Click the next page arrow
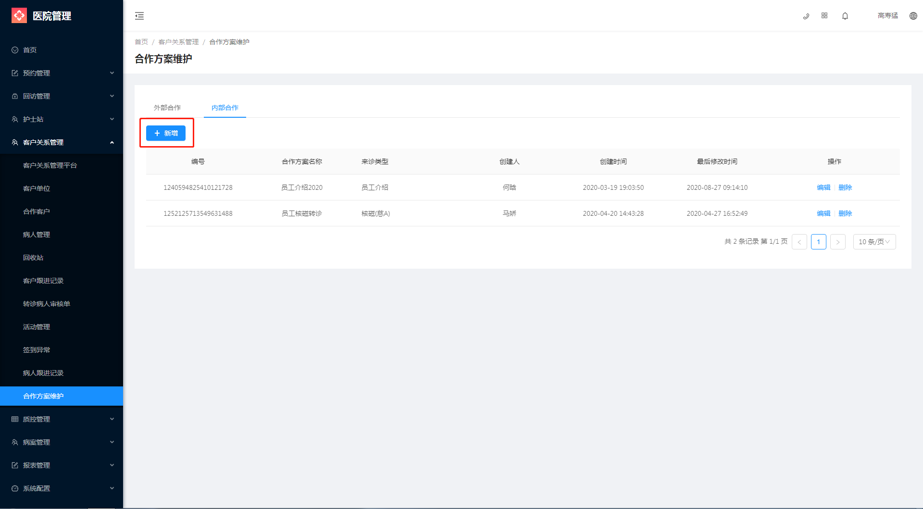Screen dimensions: 923x509 (x=838, y=242)
